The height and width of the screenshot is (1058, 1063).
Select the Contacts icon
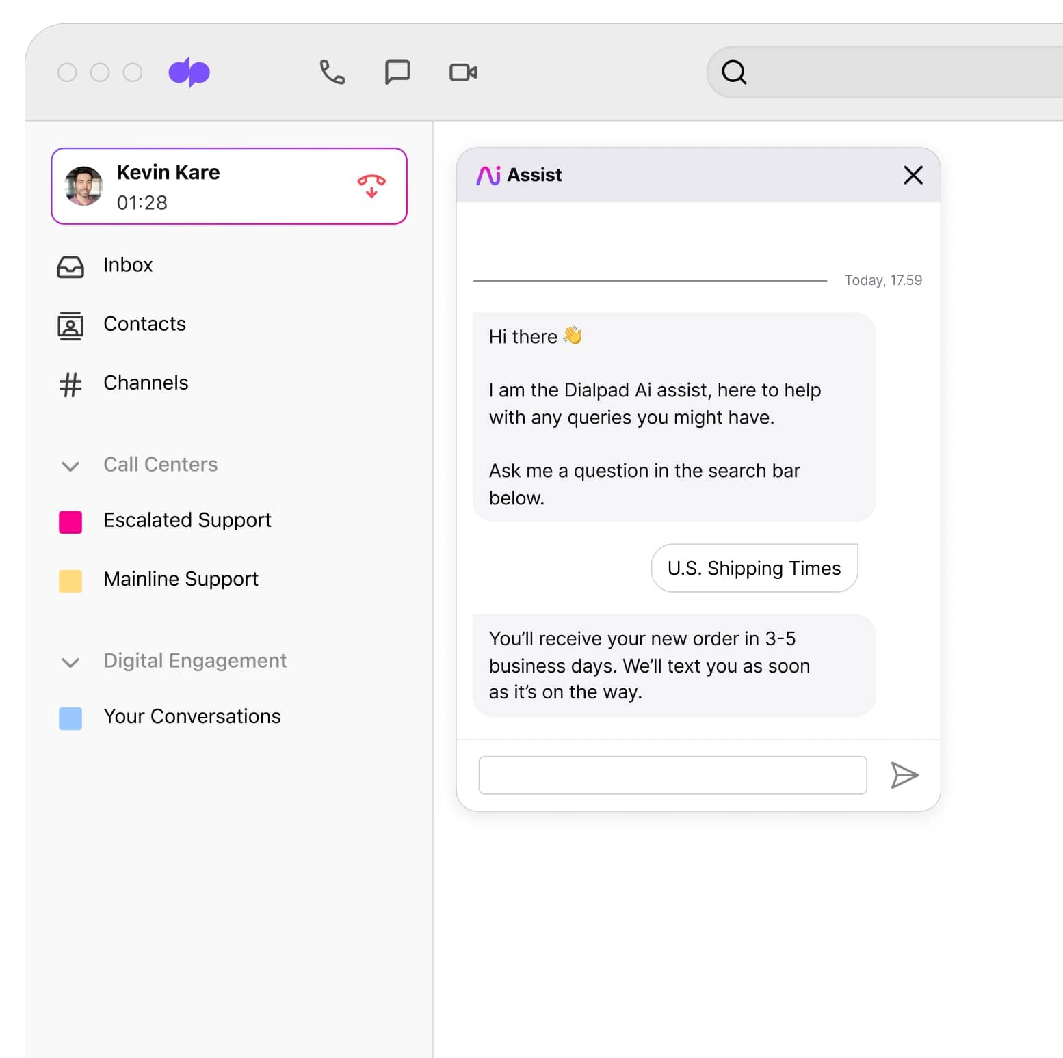[x=70, y=326]
